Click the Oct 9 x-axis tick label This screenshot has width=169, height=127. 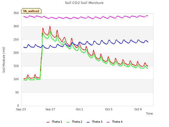138,109
